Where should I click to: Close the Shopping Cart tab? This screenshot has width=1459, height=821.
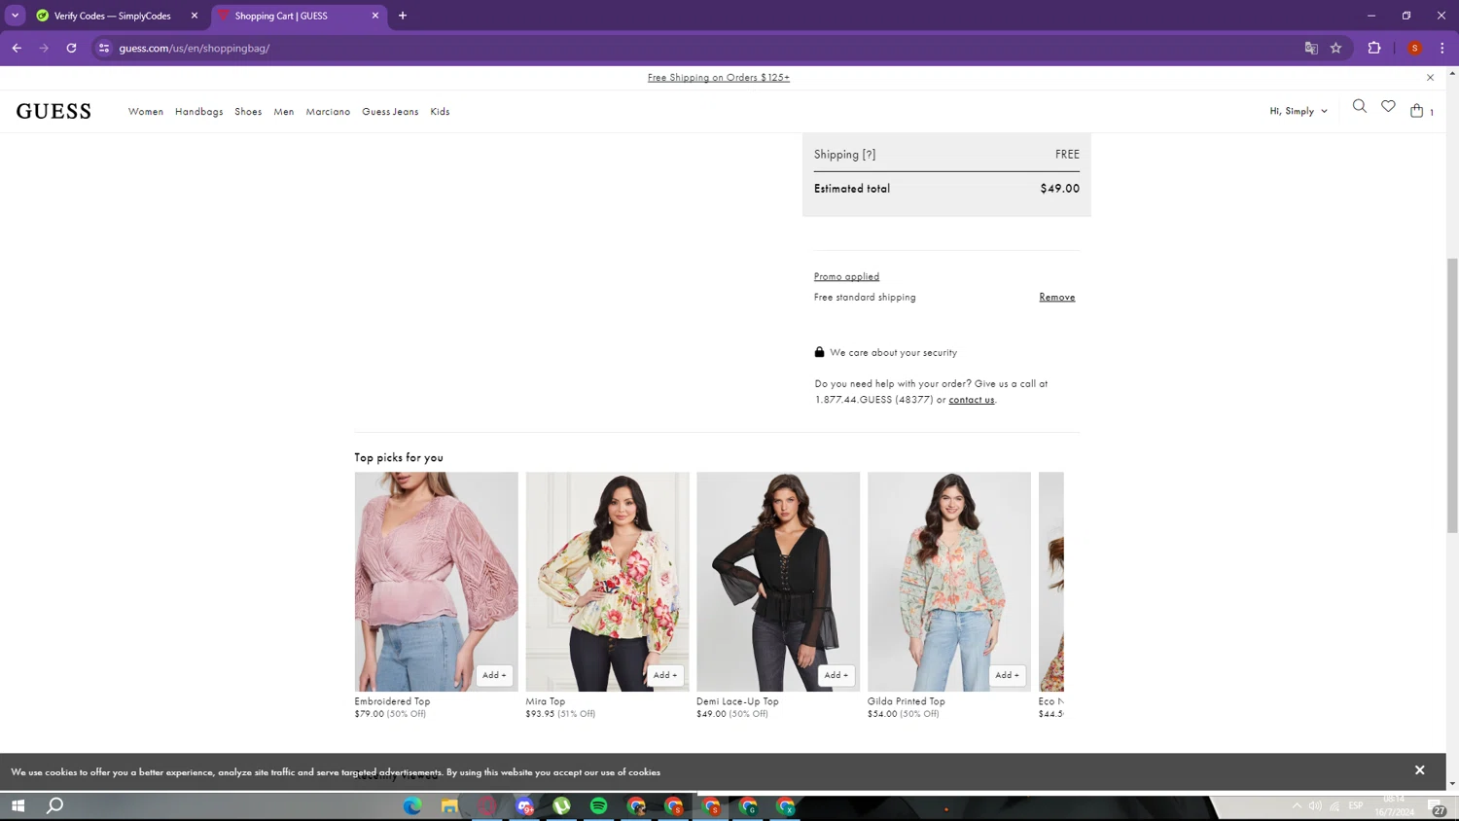coord(375,16)
